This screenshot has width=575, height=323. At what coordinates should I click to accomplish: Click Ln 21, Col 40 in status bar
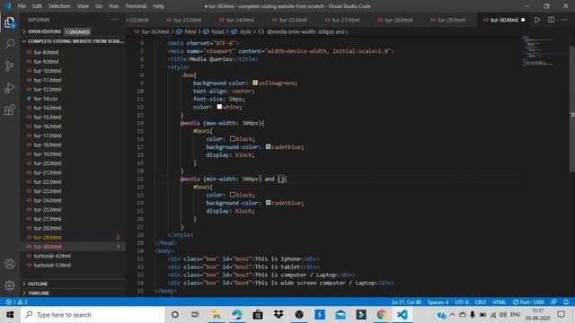click(x=406, y=302)
